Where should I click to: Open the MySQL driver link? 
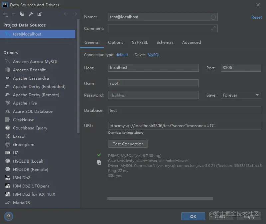[154, 55]
